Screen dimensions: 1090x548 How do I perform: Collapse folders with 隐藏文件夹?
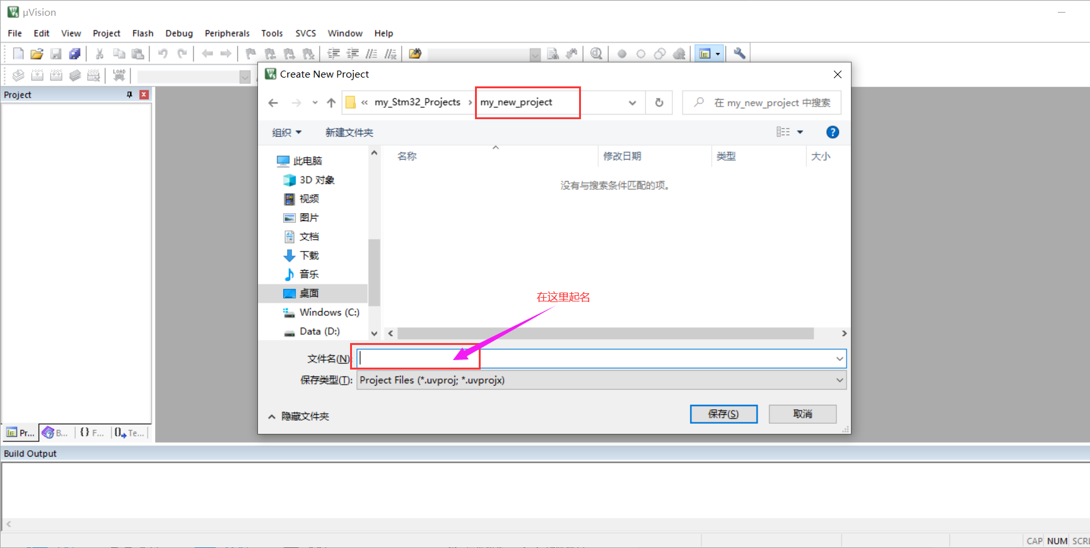[298, 416]
